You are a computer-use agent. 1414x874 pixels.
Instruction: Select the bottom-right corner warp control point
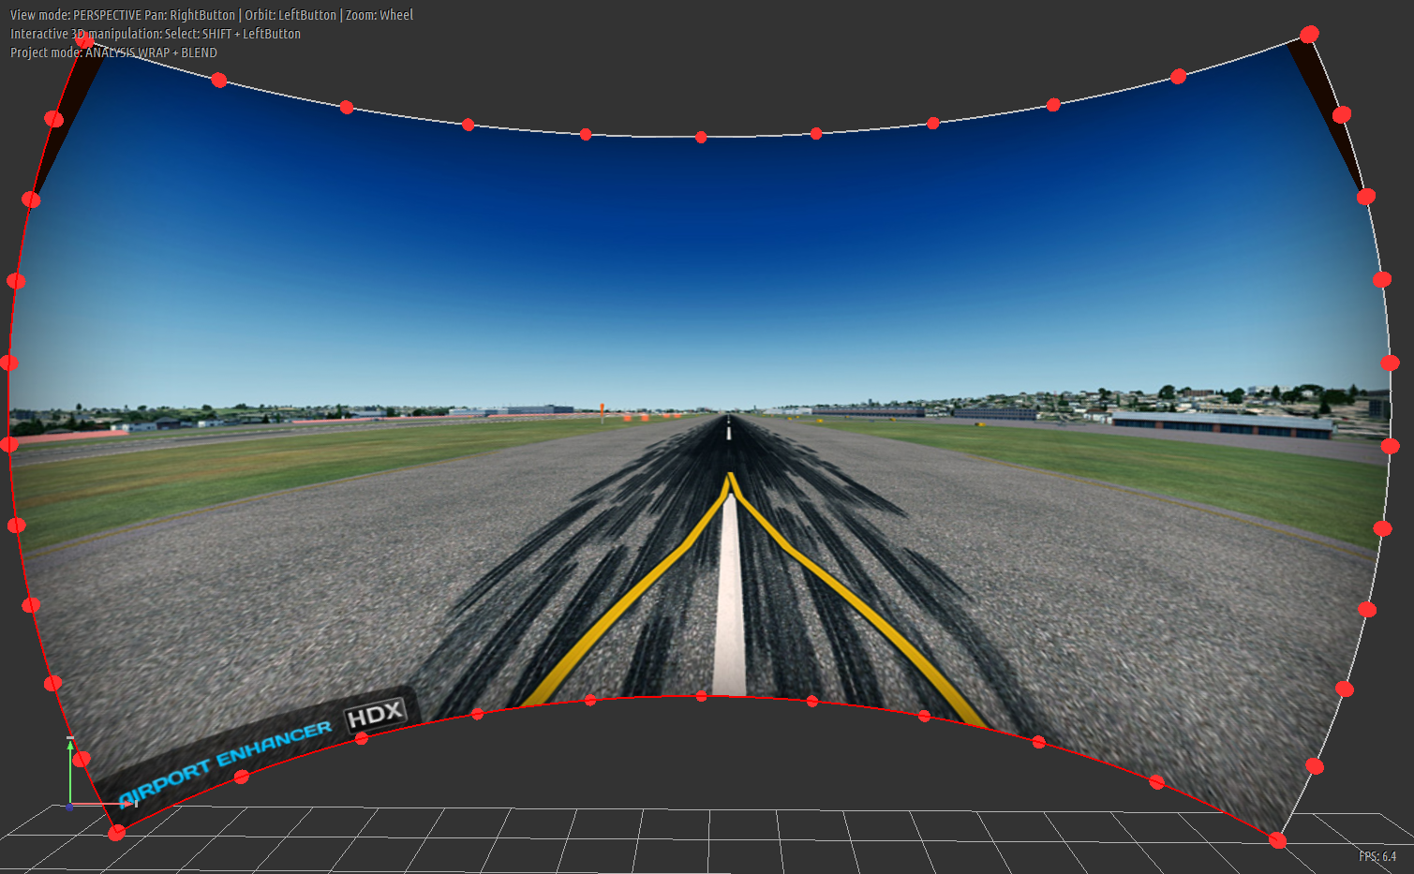coord(1277,840)
